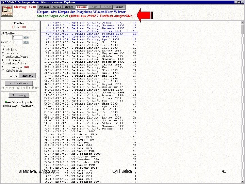Select row 'MM Januar 1991'
The image size is (245, 184).
(x=90, y=165)
